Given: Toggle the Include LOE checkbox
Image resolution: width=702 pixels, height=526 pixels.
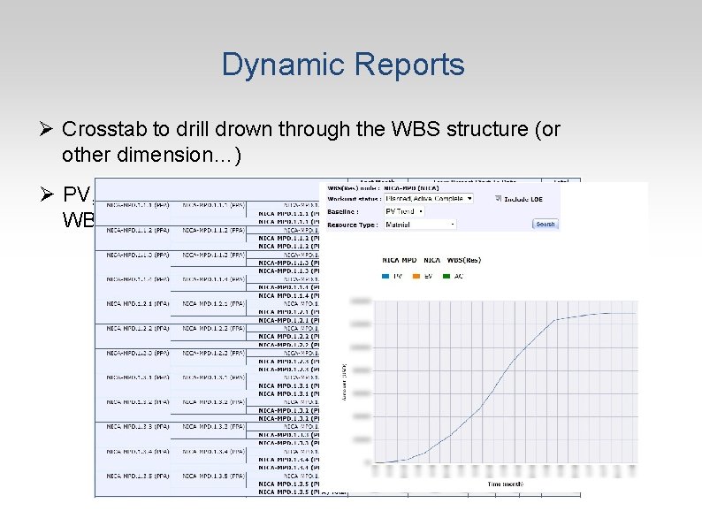Looking at the screenshot, I should click(x=499, y=198).
